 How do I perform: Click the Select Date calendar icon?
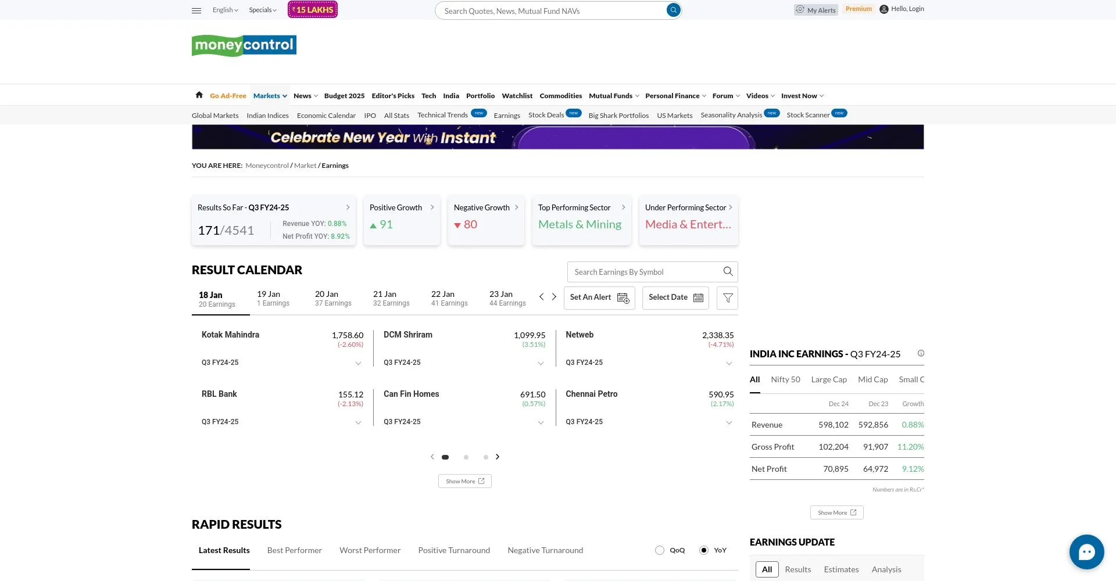pos(698,297)
